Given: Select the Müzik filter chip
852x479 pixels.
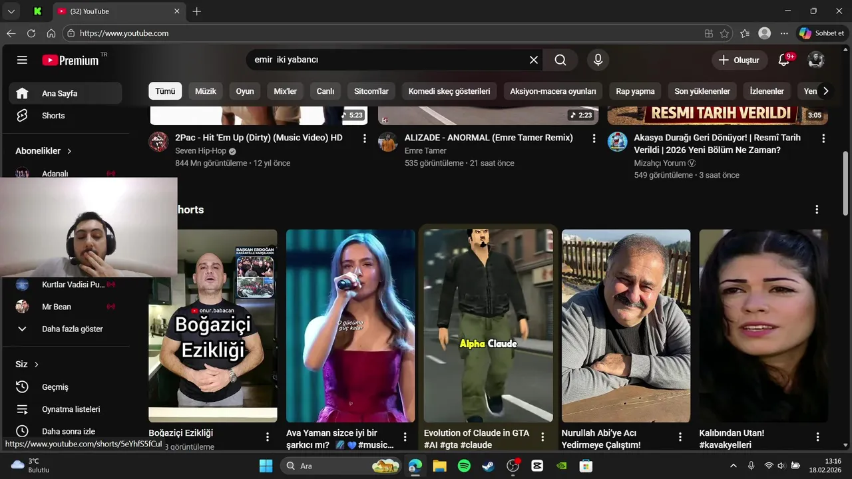Looking at the screenshot, I should (205, 91).
